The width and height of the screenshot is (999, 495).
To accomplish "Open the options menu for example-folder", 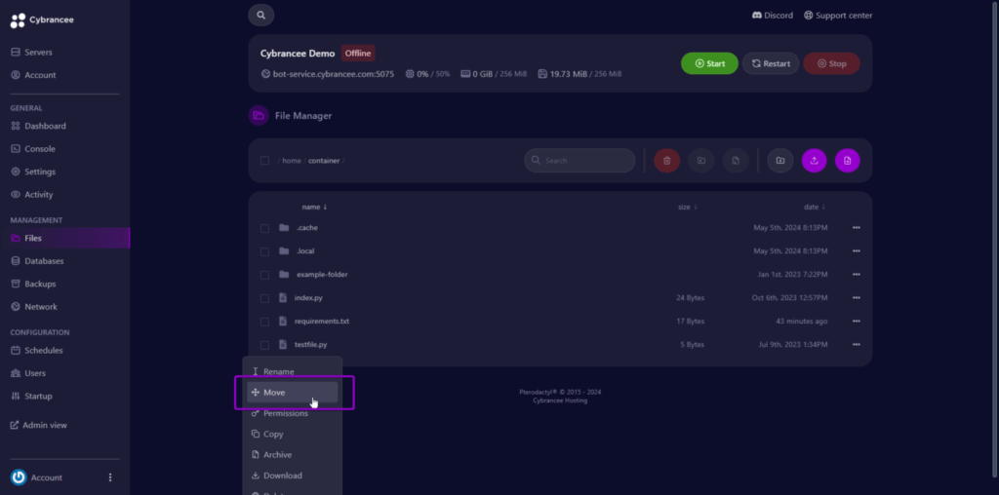I will (857, 275).
